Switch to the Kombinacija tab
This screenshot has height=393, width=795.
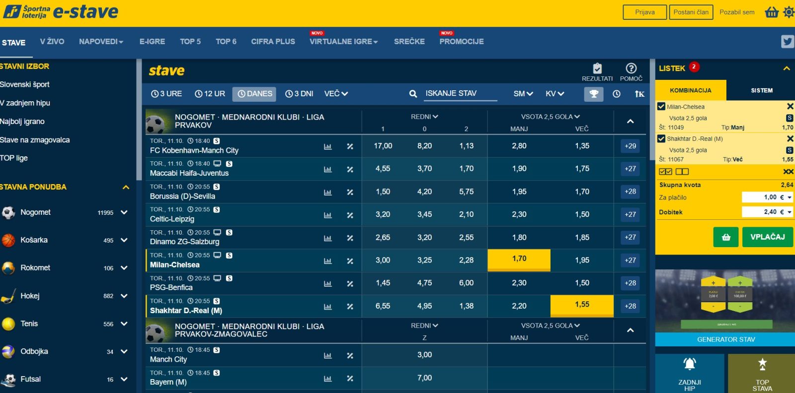691,90
